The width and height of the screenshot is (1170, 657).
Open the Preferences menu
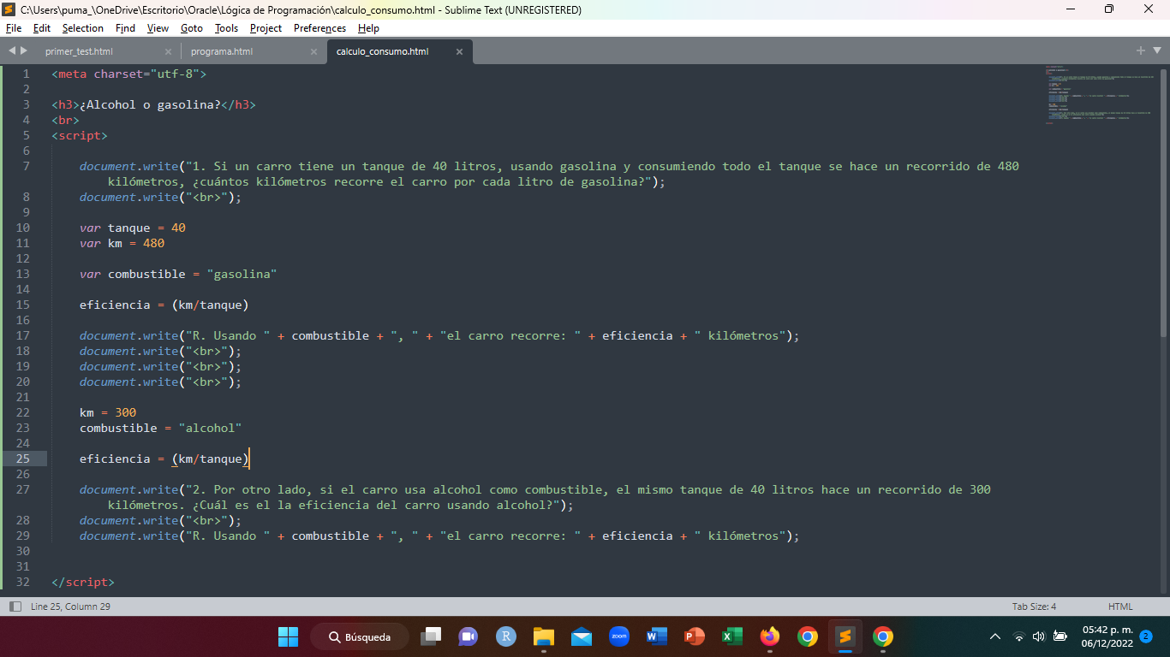click(319, 28)
